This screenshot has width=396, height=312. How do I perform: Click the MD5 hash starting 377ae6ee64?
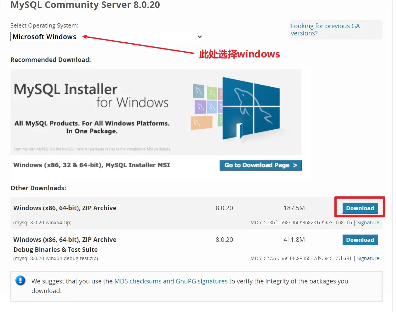click(x=308, y=258)
